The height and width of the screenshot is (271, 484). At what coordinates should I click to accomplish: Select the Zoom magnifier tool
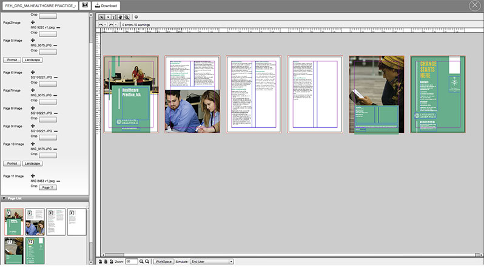127,18
